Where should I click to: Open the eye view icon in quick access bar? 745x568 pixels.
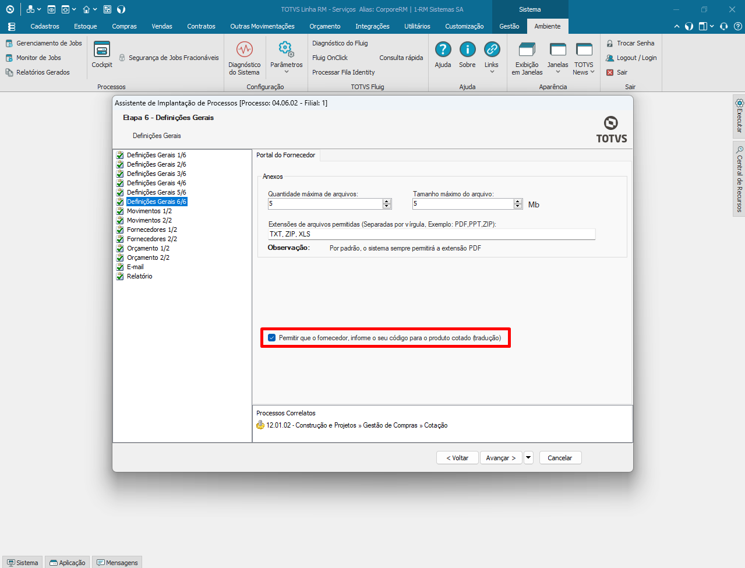pyautogui.click(x=52, y=9)
